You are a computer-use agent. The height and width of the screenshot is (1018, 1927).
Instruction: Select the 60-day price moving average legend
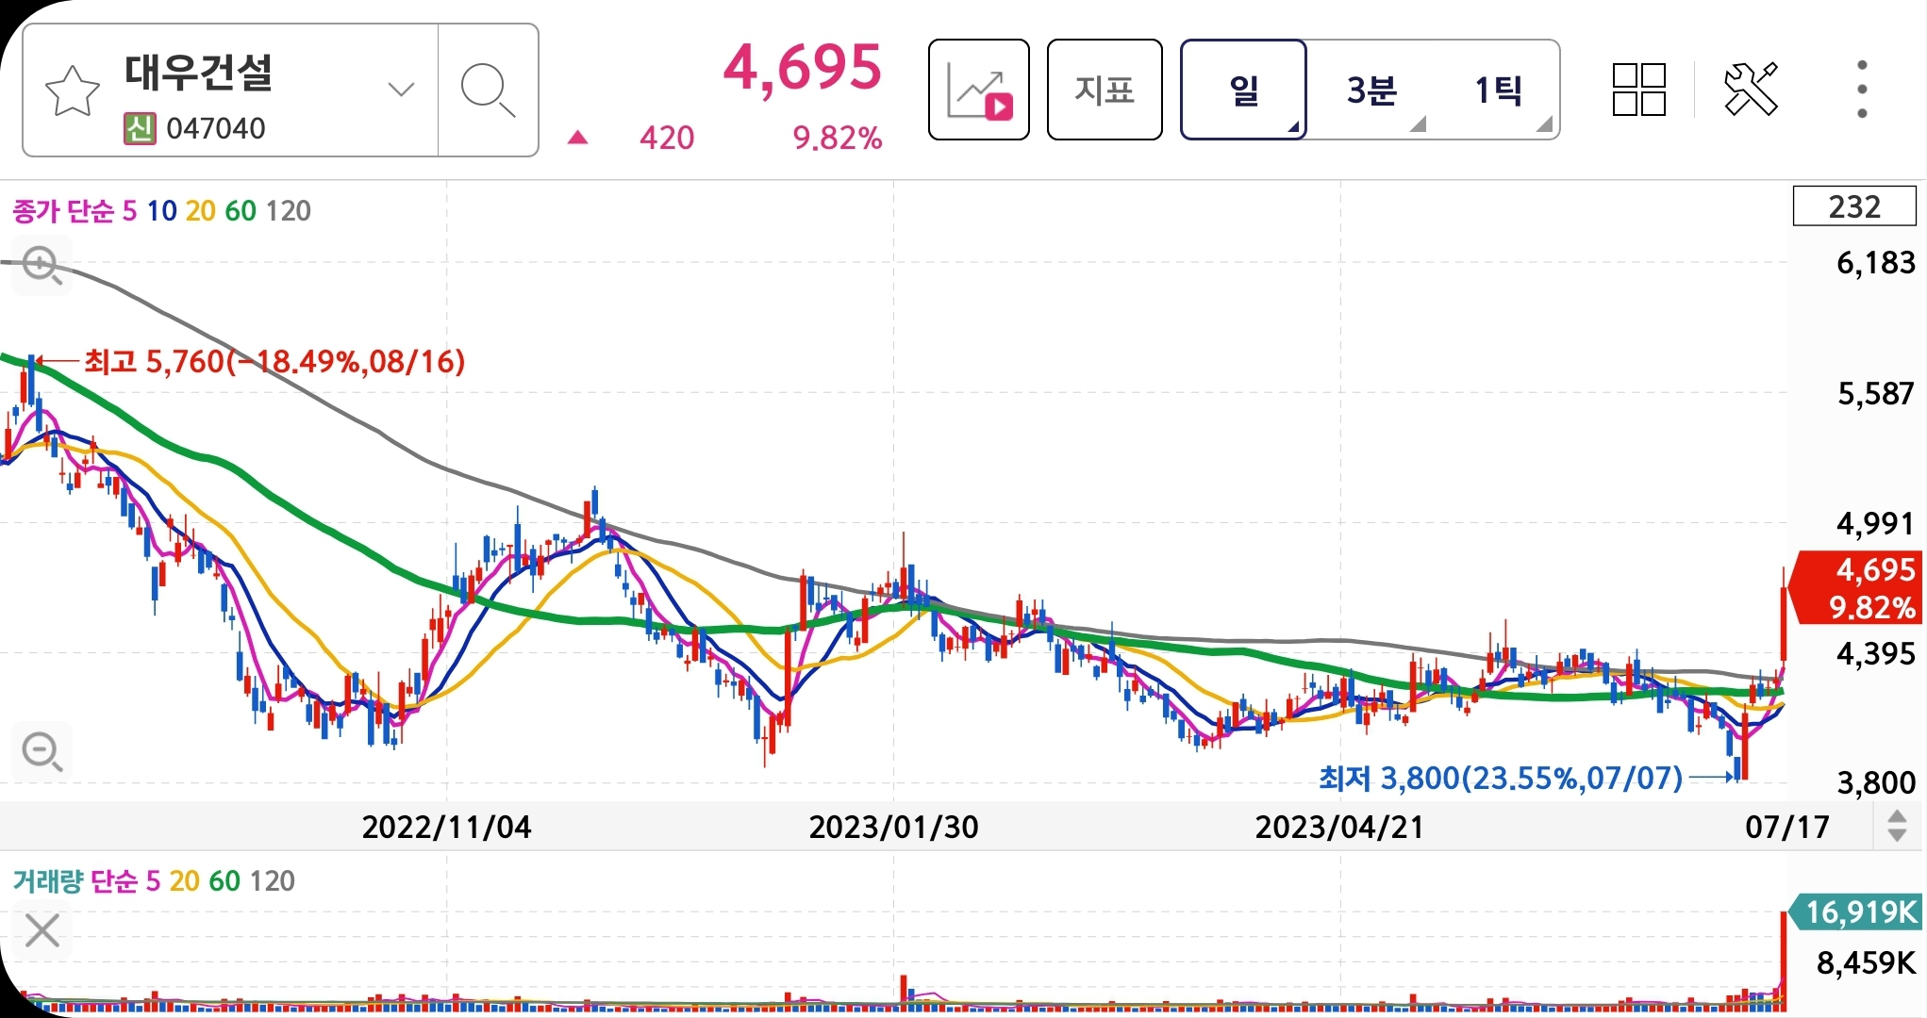pyautogui.click(x=241, y=210)
